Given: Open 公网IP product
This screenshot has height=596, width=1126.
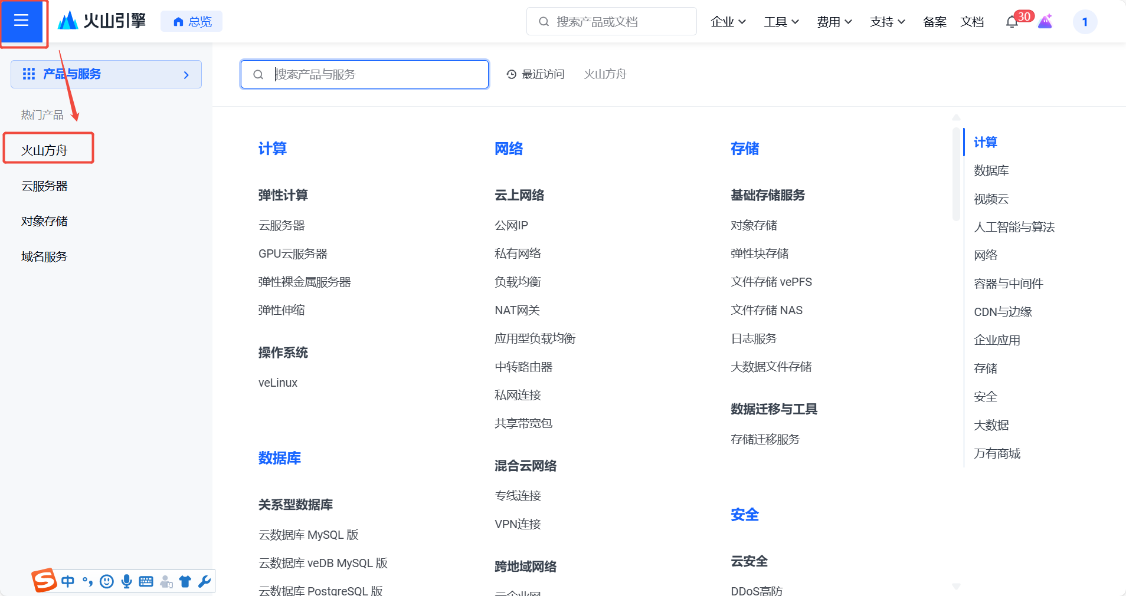Looking at the screenshot, I should click(x=512, y=225).
